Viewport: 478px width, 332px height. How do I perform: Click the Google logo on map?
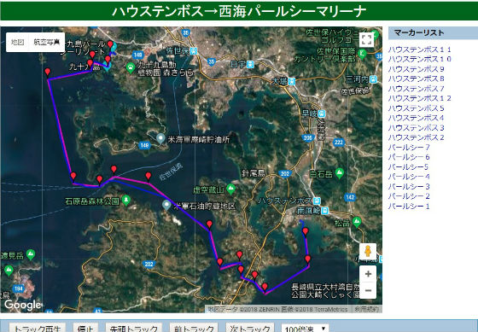pyautogui.click(x=22, y=305)
